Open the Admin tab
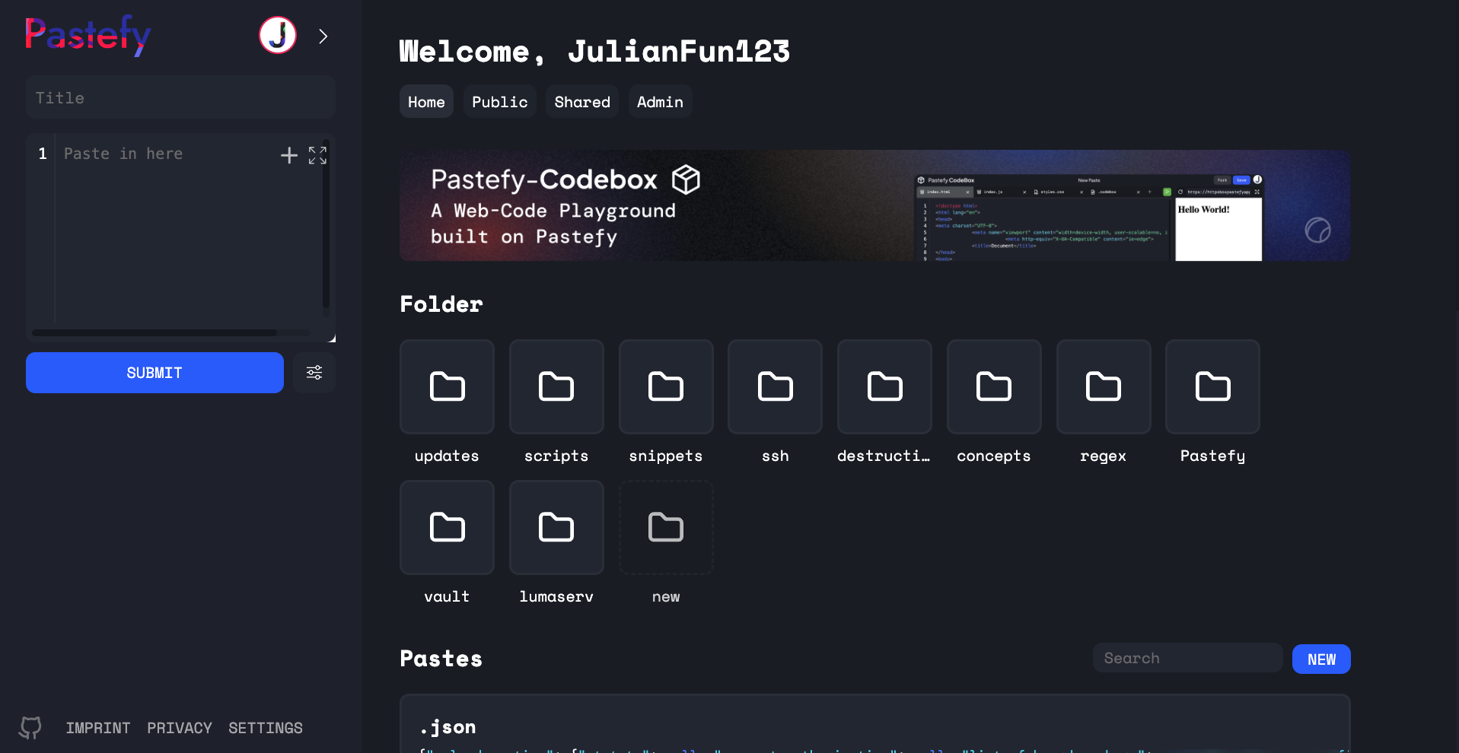Image resolution: width=1459 pixels, height=753 pixels. click(x=659, y=102)
